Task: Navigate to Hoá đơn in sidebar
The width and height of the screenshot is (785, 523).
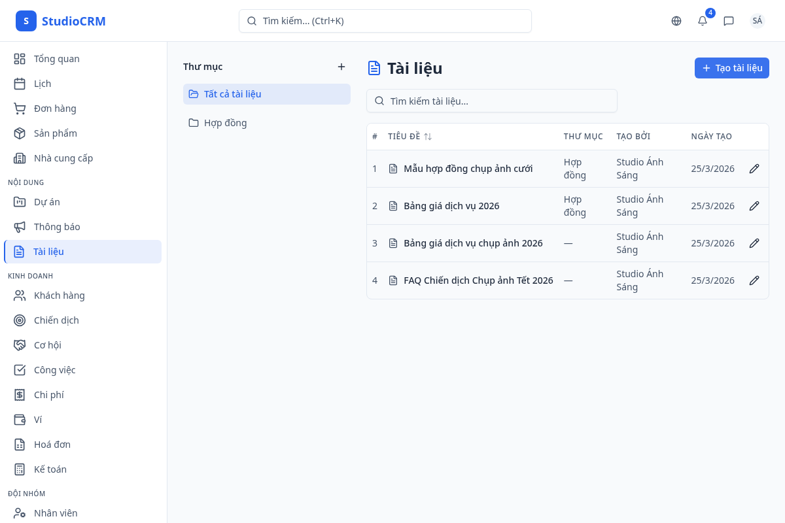Action: [x=52, y=445]
